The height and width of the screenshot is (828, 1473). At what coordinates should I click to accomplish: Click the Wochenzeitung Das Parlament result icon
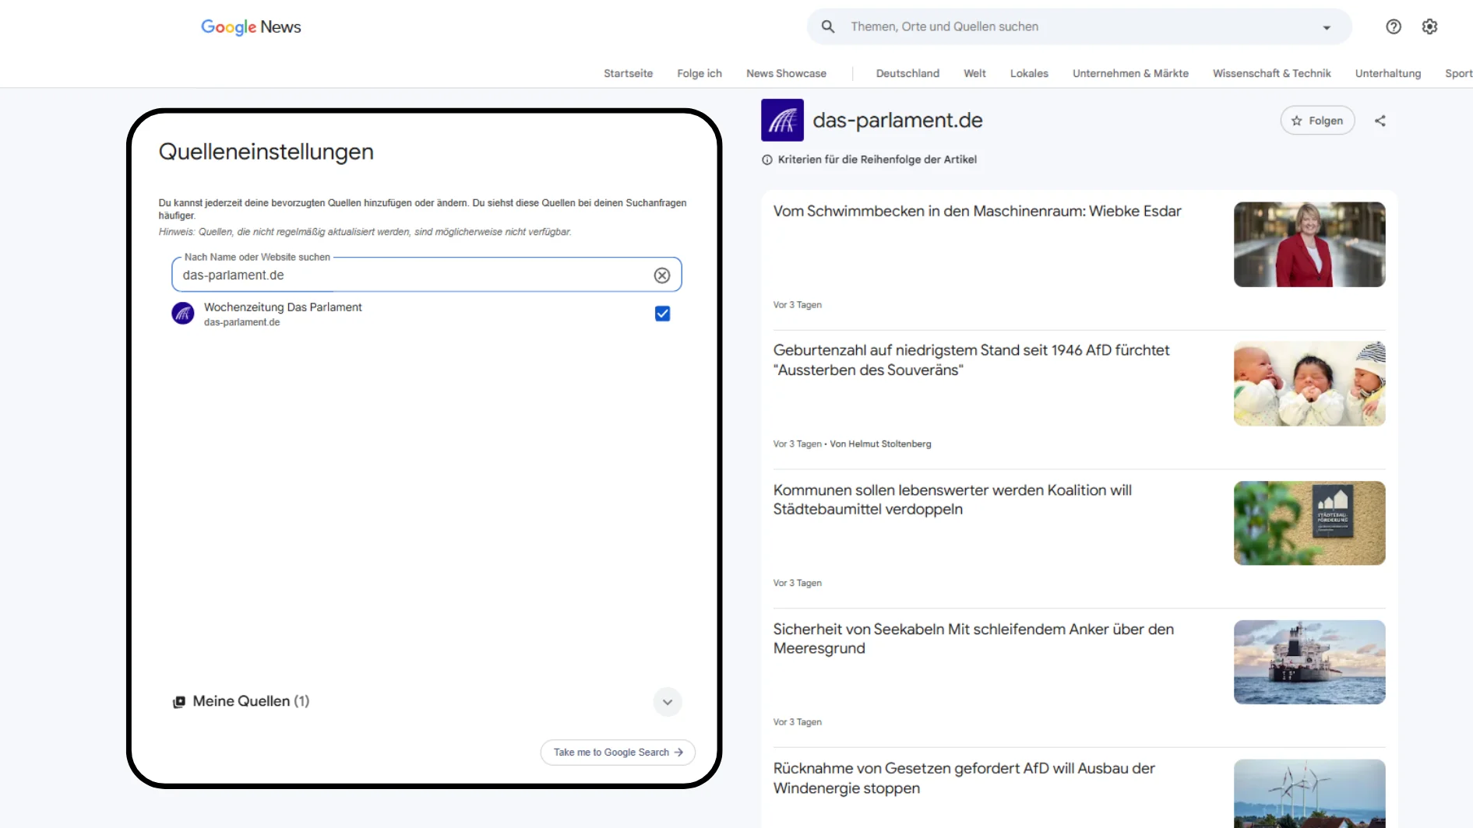click(183, 314)
